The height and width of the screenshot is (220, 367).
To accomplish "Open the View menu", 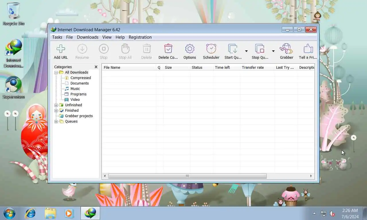I will coord(107,37).
